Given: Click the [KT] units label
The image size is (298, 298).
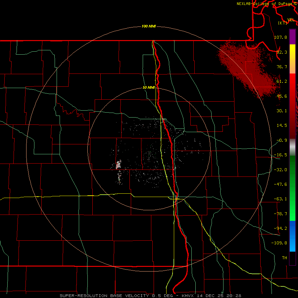Looking at the screenshot, I should [283, 23].
